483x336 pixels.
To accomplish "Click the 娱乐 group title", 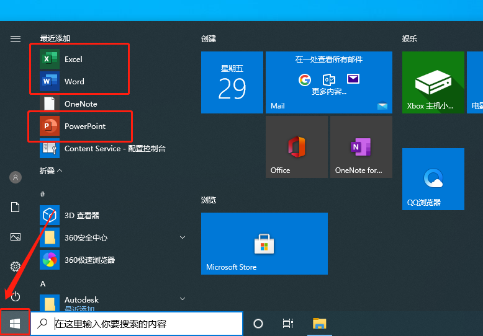I will click(409, 39).
